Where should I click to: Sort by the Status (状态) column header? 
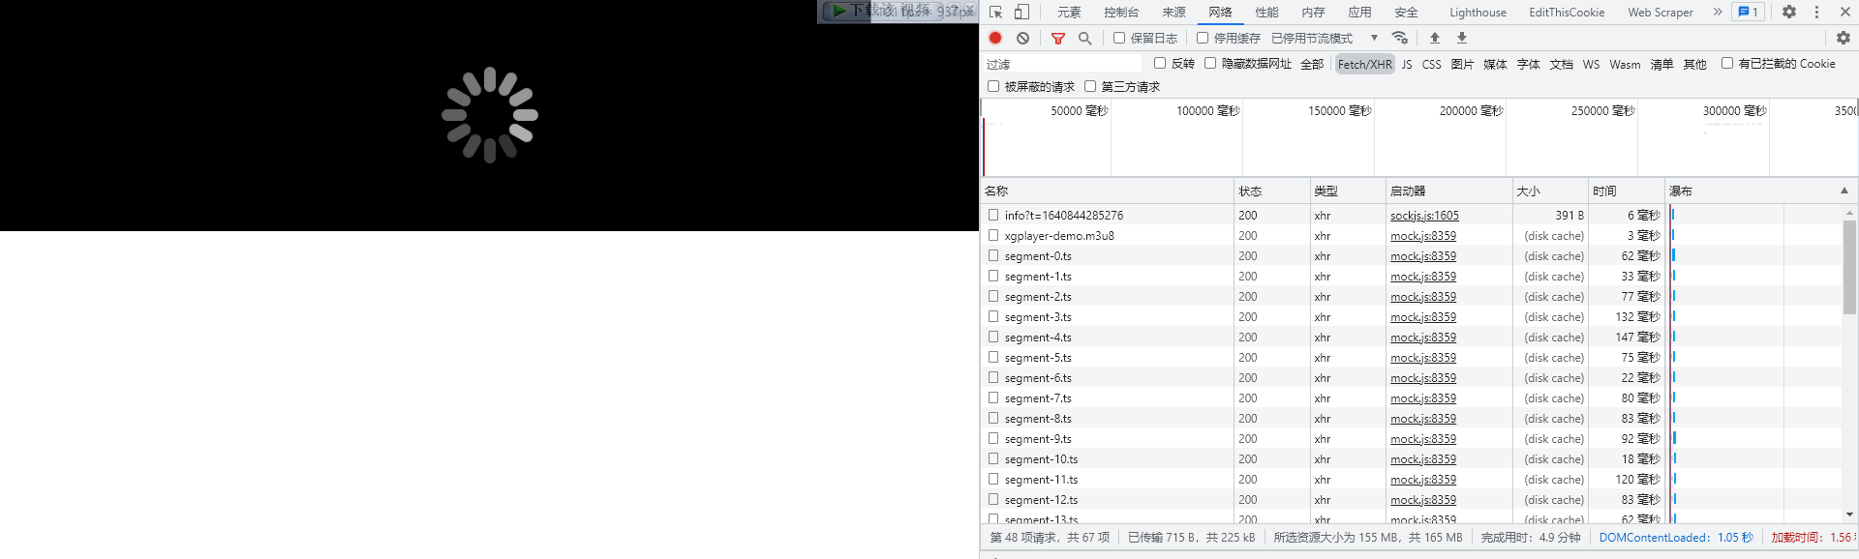(1271, 191)
